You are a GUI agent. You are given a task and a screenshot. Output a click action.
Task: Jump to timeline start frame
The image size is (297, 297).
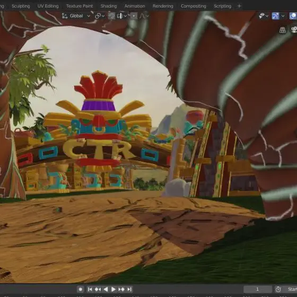[90, 289]
